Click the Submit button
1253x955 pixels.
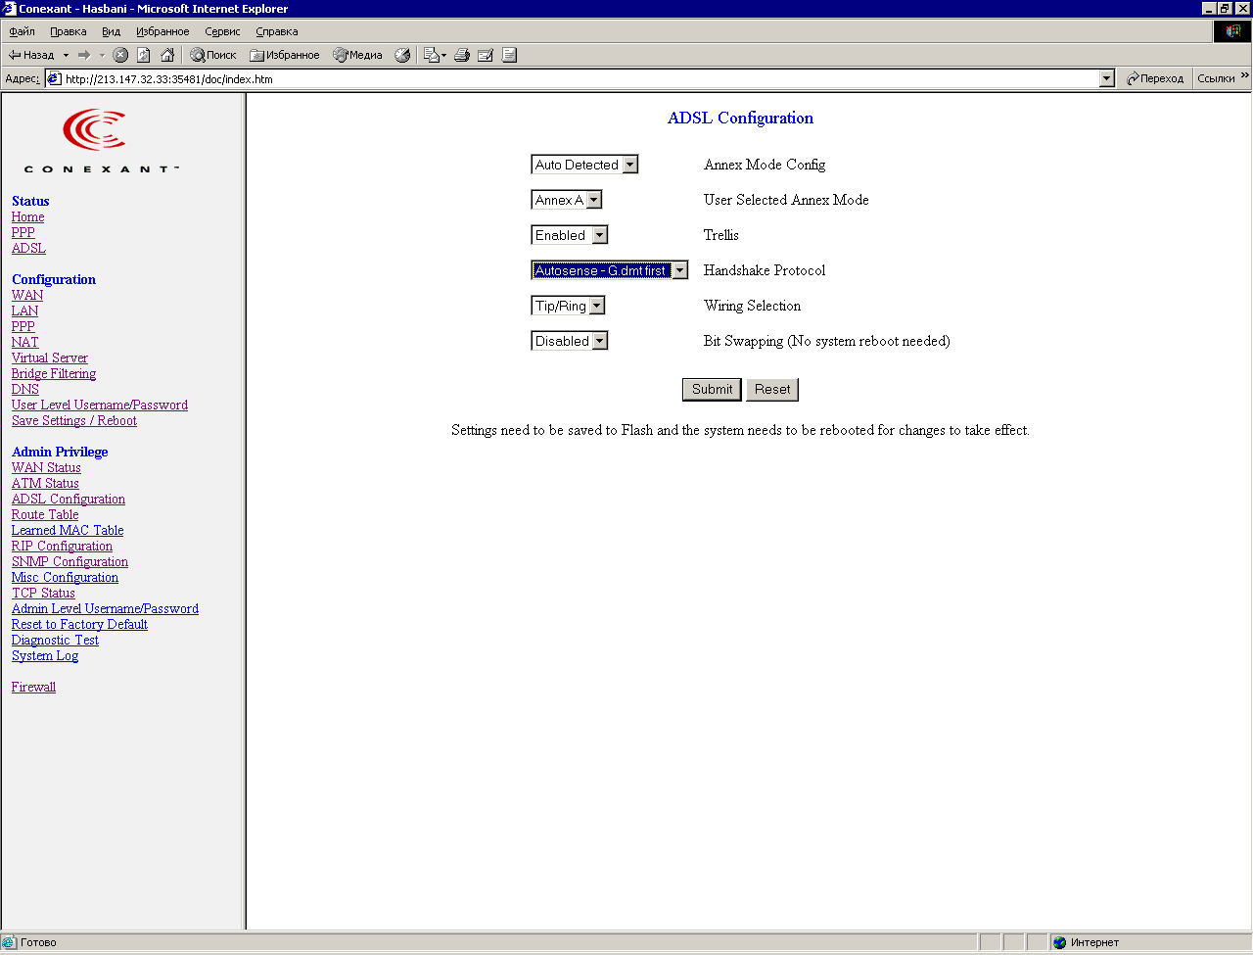pos(713,389)
